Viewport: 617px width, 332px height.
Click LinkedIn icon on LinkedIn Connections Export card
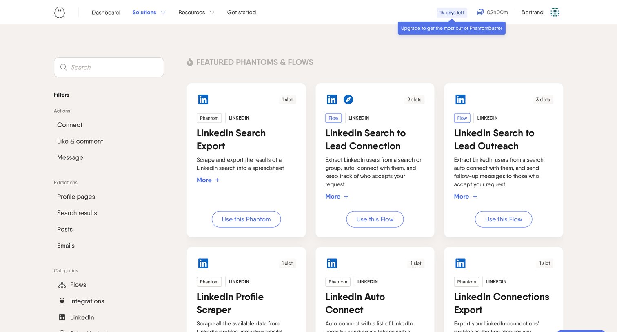(x=460, y=263)
